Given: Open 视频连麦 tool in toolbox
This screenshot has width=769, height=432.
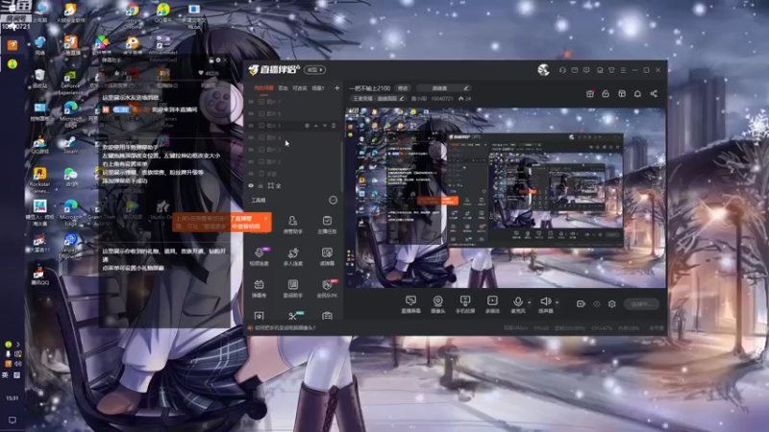Looking at the screenshot, I should pyautogui.click(x=259, y=256).
